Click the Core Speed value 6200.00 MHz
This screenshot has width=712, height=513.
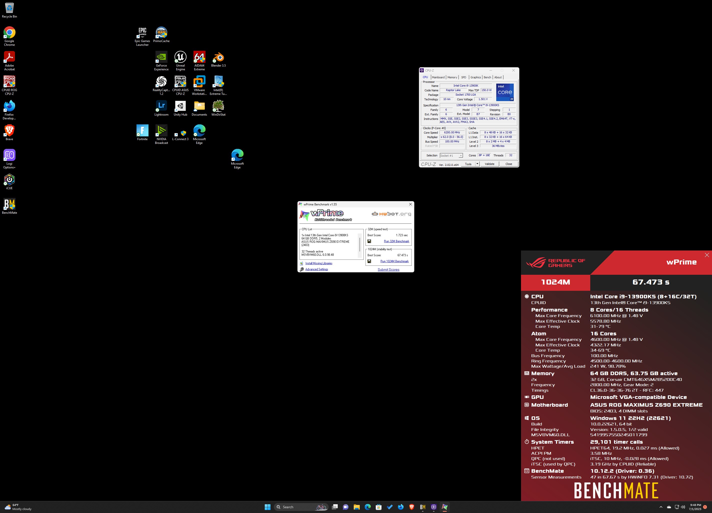coord(452,132)
